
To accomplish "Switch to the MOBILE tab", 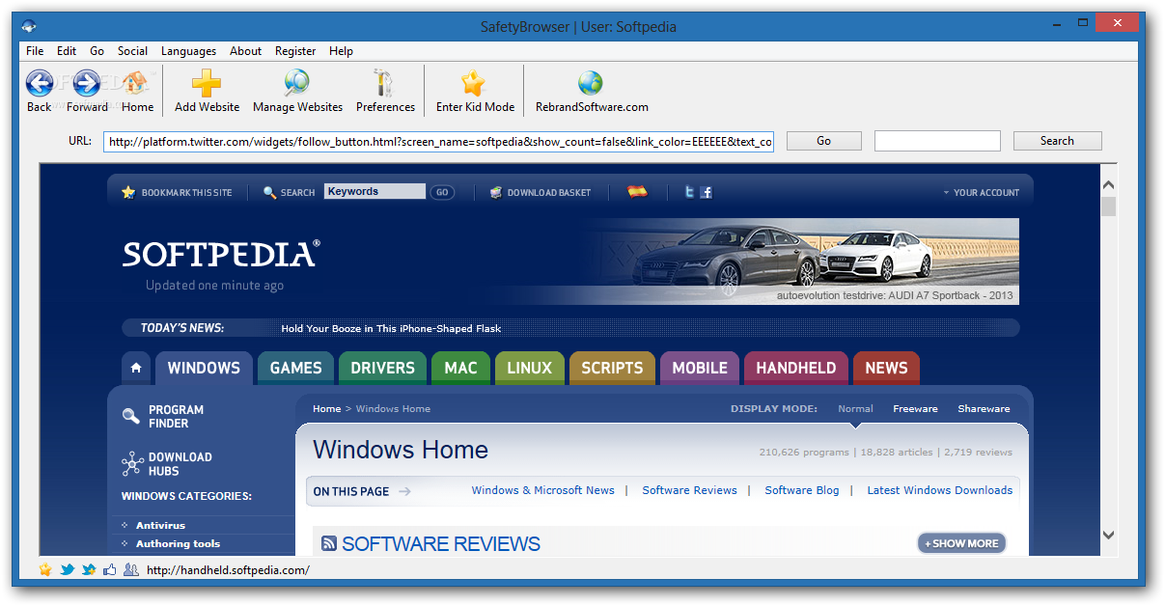I will point(700,368).
